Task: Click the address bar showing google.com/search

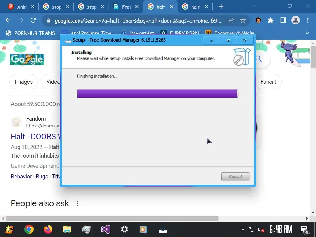Action: coord(139,21)
